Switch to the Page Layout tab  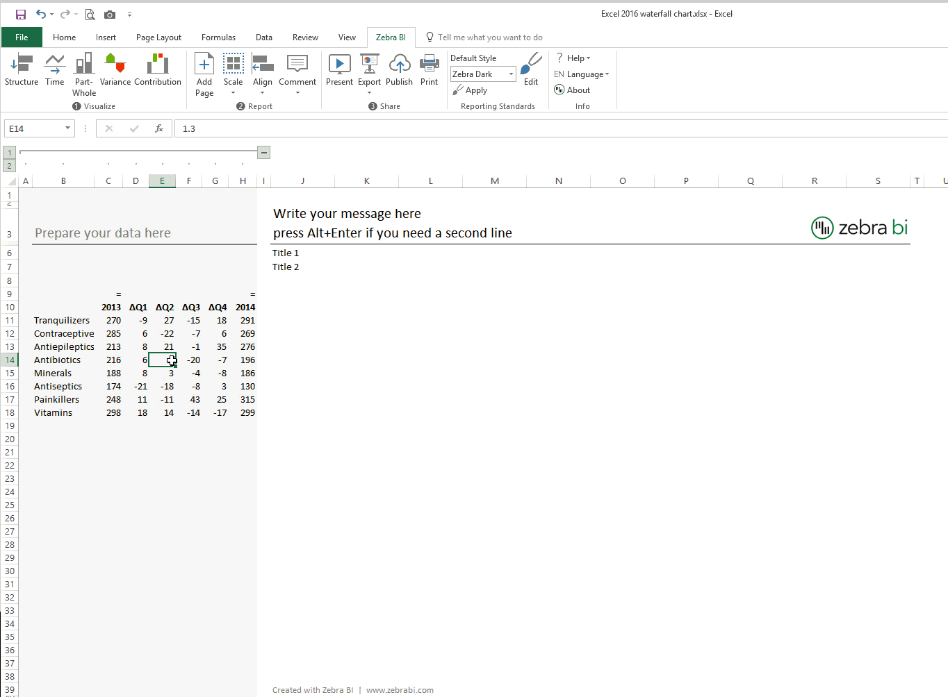coord(158,37)
